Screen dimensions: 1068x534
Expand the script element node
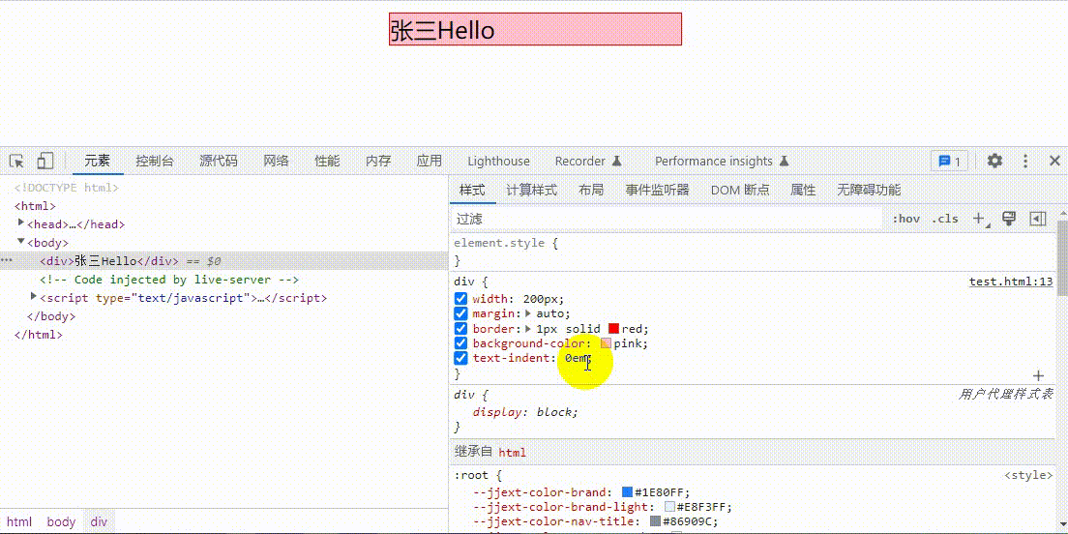pyautogui.click(x=34, y=297)
